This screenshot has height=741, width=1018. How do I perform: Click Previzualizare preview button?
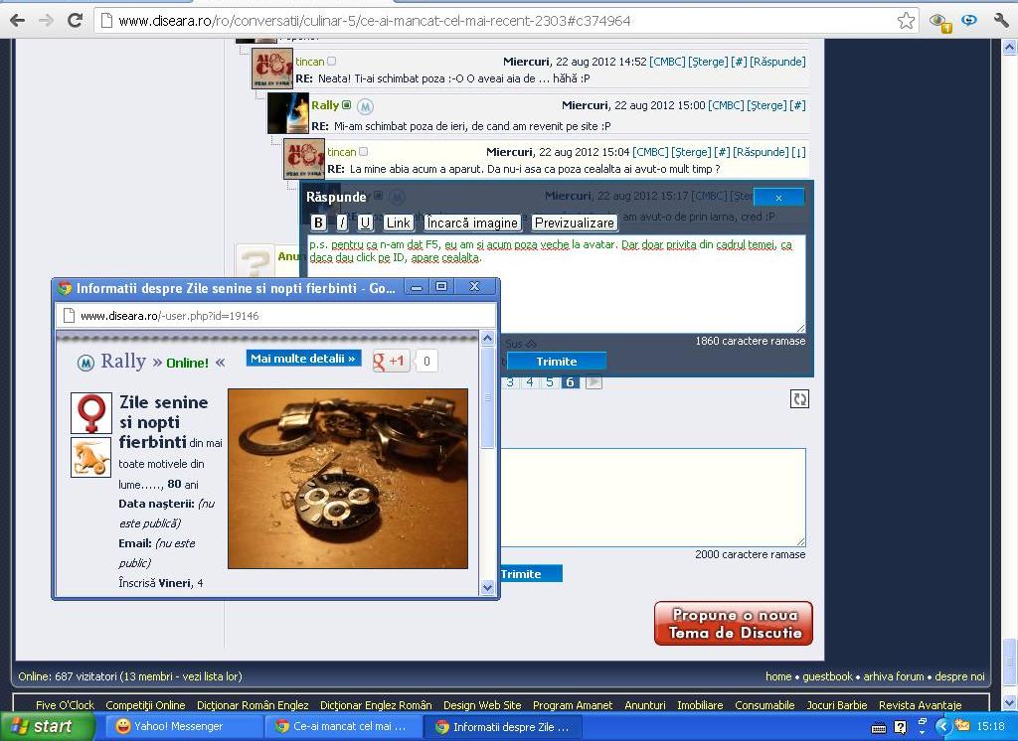tap(575, 222)
